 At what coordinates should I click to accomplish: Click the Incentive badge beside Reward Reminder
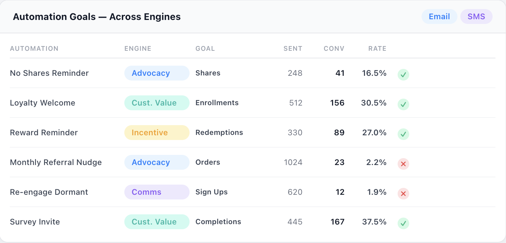coord(157,132)
